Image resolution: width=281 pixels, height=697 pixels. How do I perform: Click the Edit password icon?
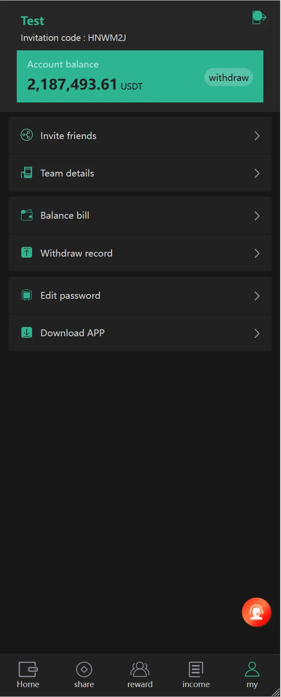27,295
